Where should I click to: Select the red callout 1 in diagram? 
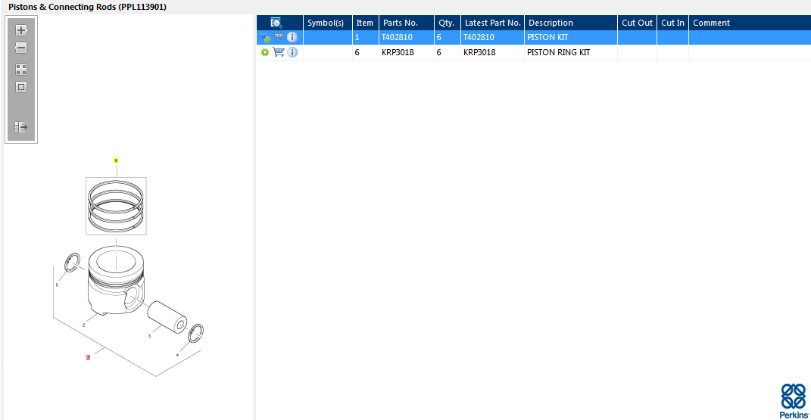click(89, 357)
